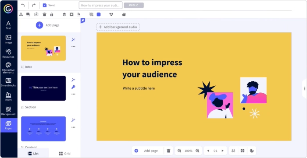The height and width of the screenshot is (158, 307).
Task: Click magic wand beside Section page
Action: click(x=73, y=80)
